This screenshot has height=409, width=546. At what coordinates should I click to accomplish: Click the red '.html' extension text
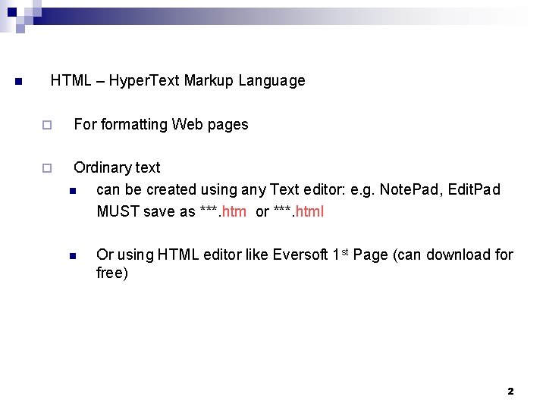pos(308,211)
